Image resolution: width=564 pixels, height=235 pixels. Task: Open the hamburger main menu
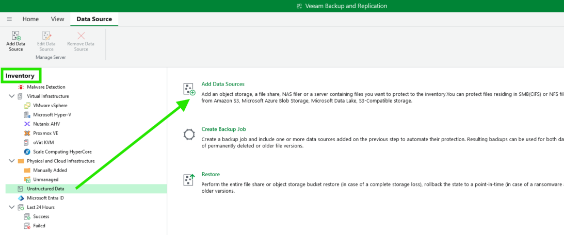(9, 19)
